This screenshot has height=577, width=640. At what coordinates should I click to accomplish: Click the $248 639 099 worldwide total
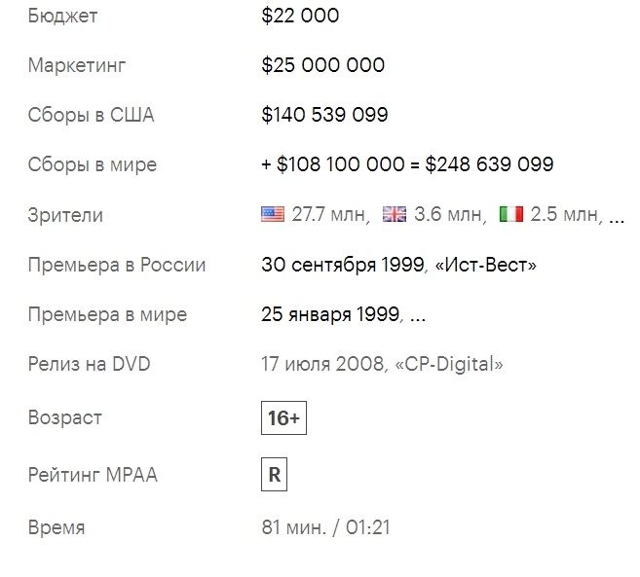489,165
